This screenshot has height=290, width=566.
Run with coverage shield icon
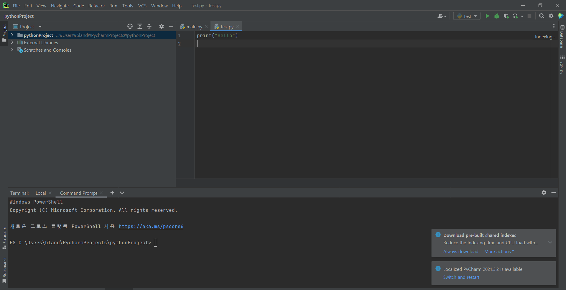click(x=506, y=16)
